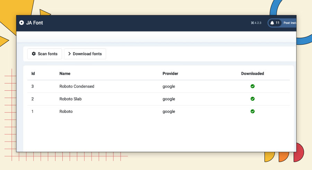
Task: Select the Roboto Slab font name
Action: pyautogui.click(x=70, y=99)
